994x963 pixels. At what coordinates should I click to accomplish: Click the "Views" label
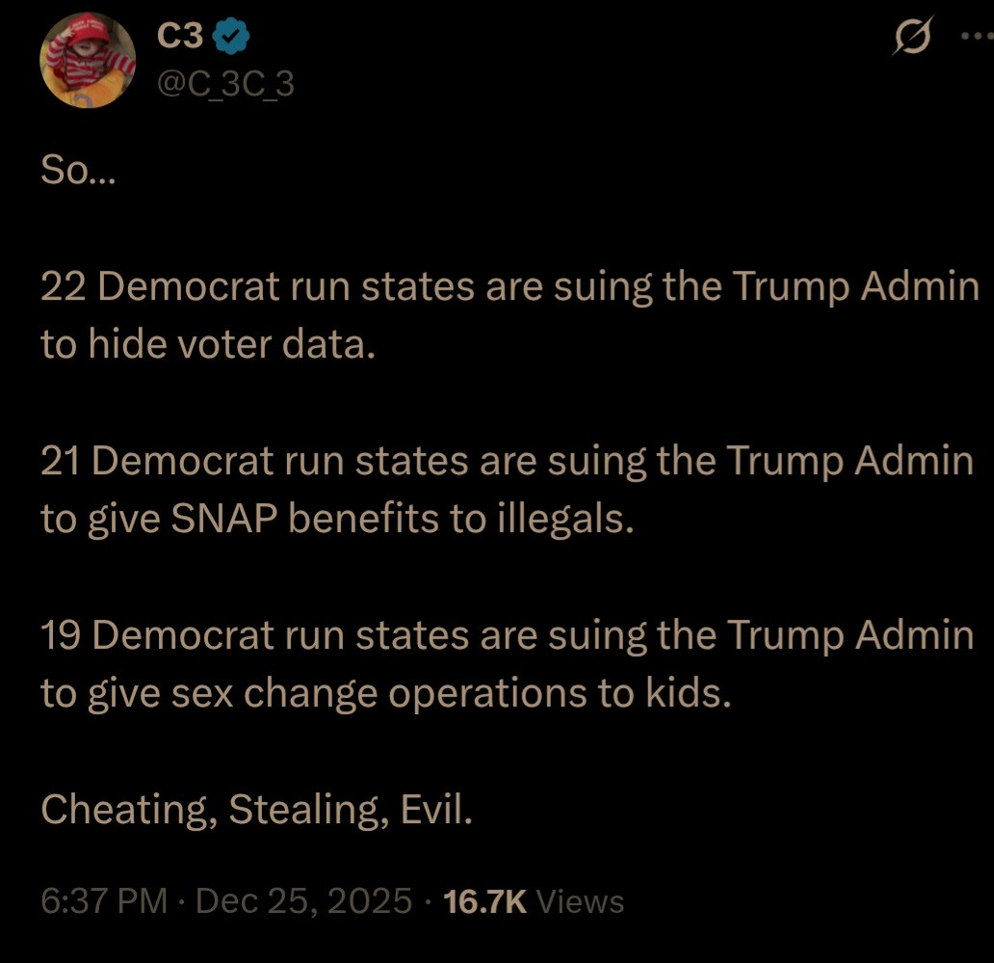580,901
